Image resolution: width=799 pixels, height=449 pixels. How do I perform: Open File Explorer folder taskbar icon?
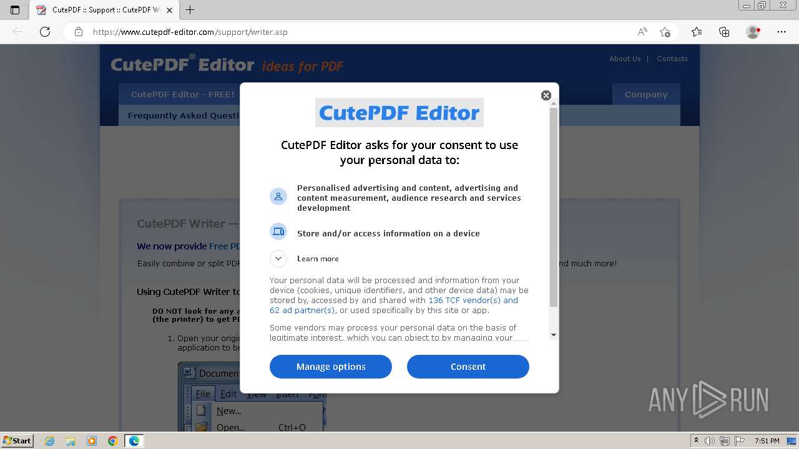click(71, 441)
